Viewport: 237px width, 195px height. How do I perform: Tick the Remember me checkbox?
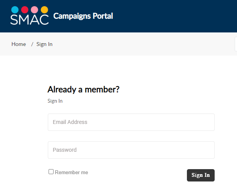(x=51, y=172)
